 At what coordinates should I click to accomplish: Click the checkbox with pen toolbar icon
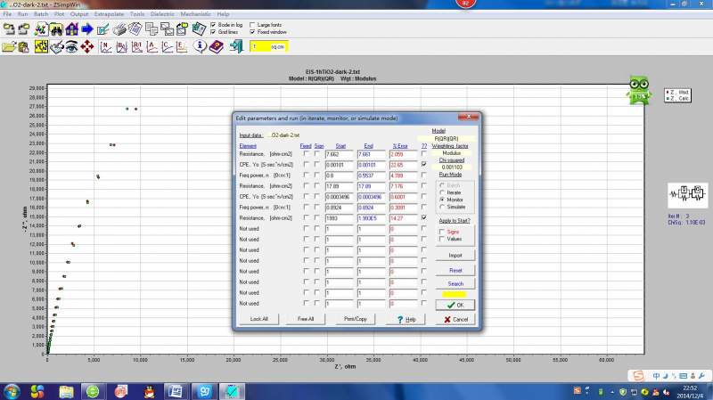click(103, 29)
